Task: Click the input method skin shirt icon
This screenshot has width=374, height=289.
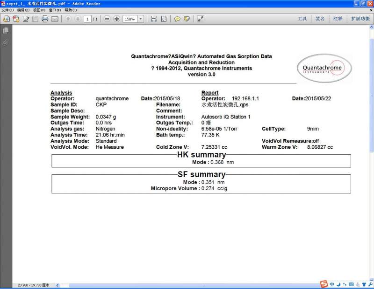Action: click(364, 284)
